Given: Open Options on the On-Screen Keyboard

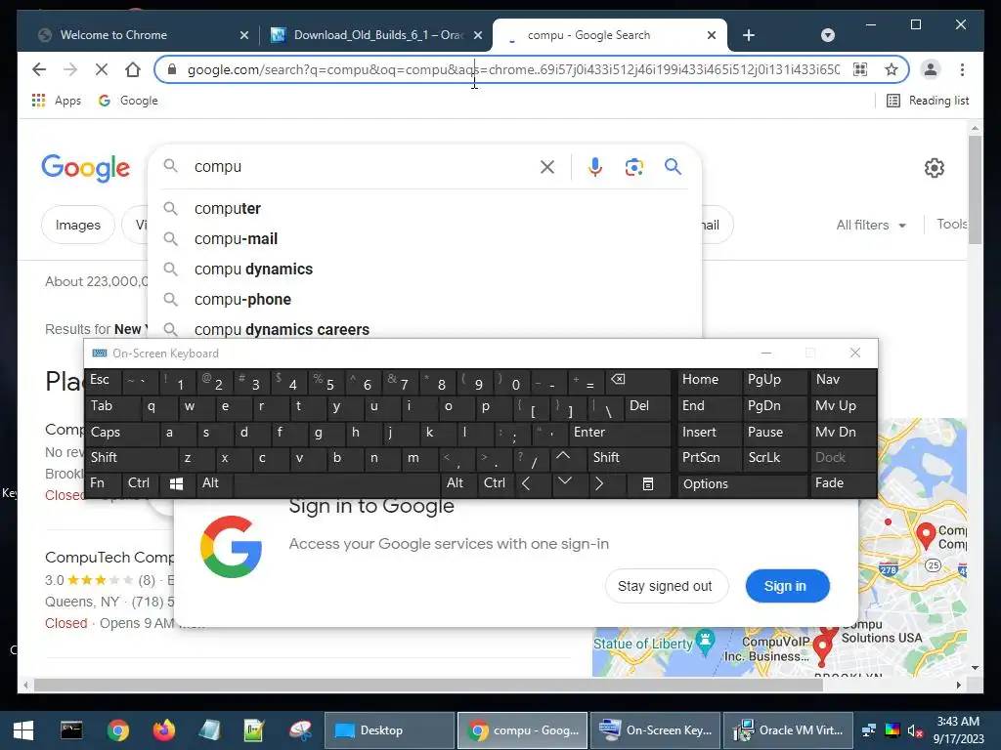Looking at the screenshot, I should [x=743, y=484].
